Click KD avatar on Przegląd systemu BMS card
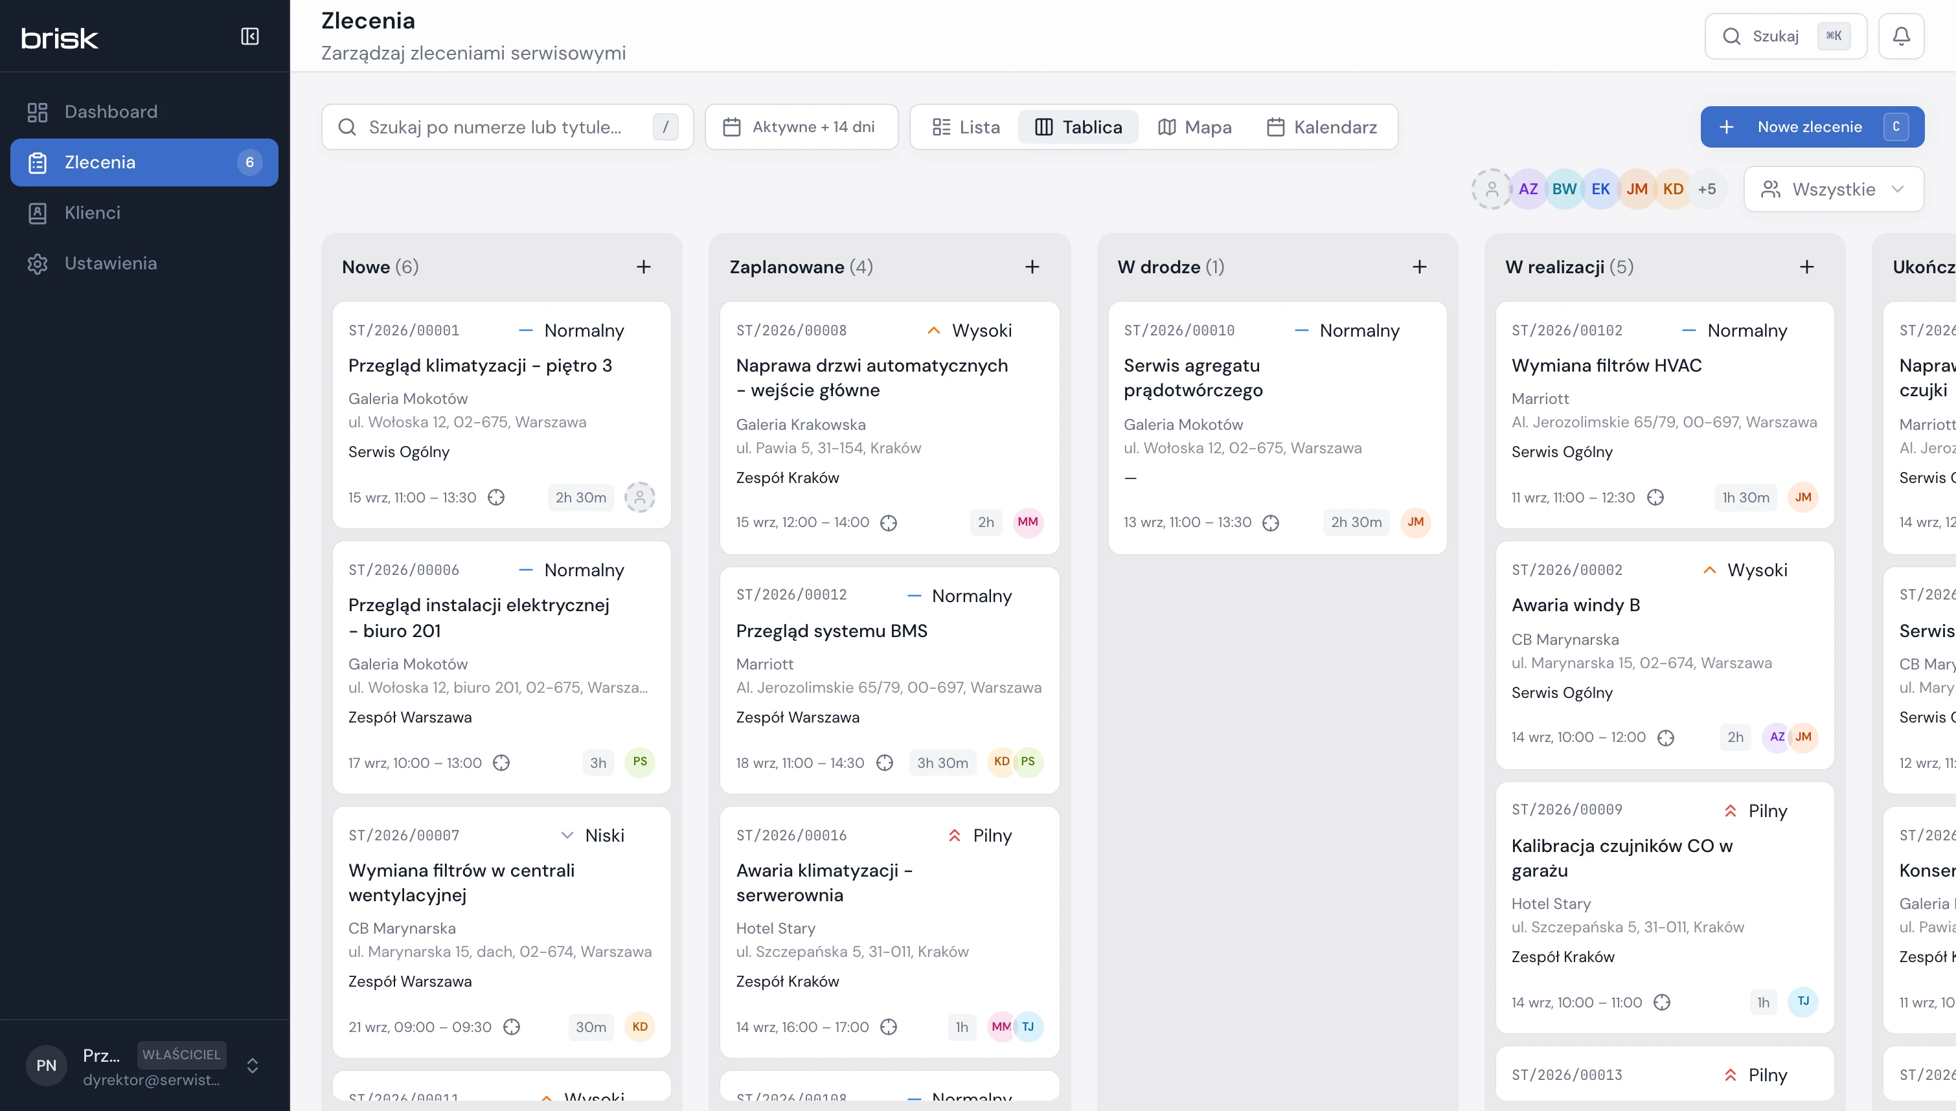This screenshot has height=1111, width=1956. coord(1001,761)
